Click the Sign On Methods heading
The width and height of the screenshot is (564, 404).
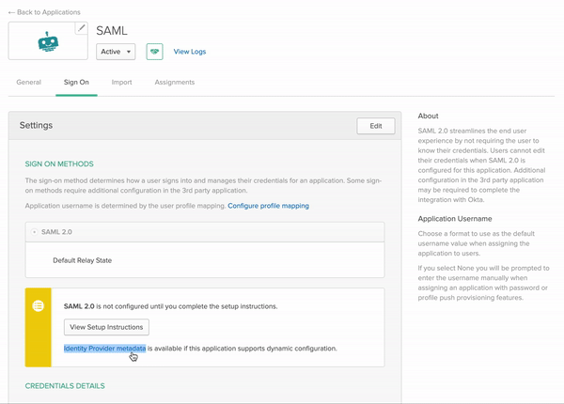pos(59,164)
